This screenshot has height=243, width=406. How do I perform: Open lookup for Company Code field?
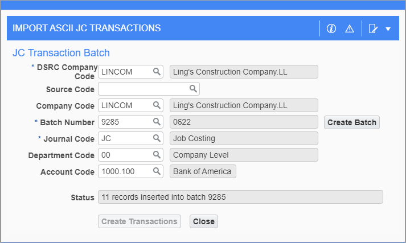point(157,105)
